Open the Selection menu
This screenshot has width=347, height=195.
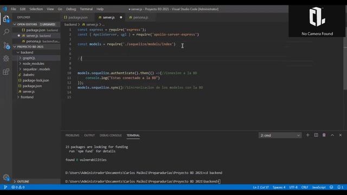coord(36,9)
